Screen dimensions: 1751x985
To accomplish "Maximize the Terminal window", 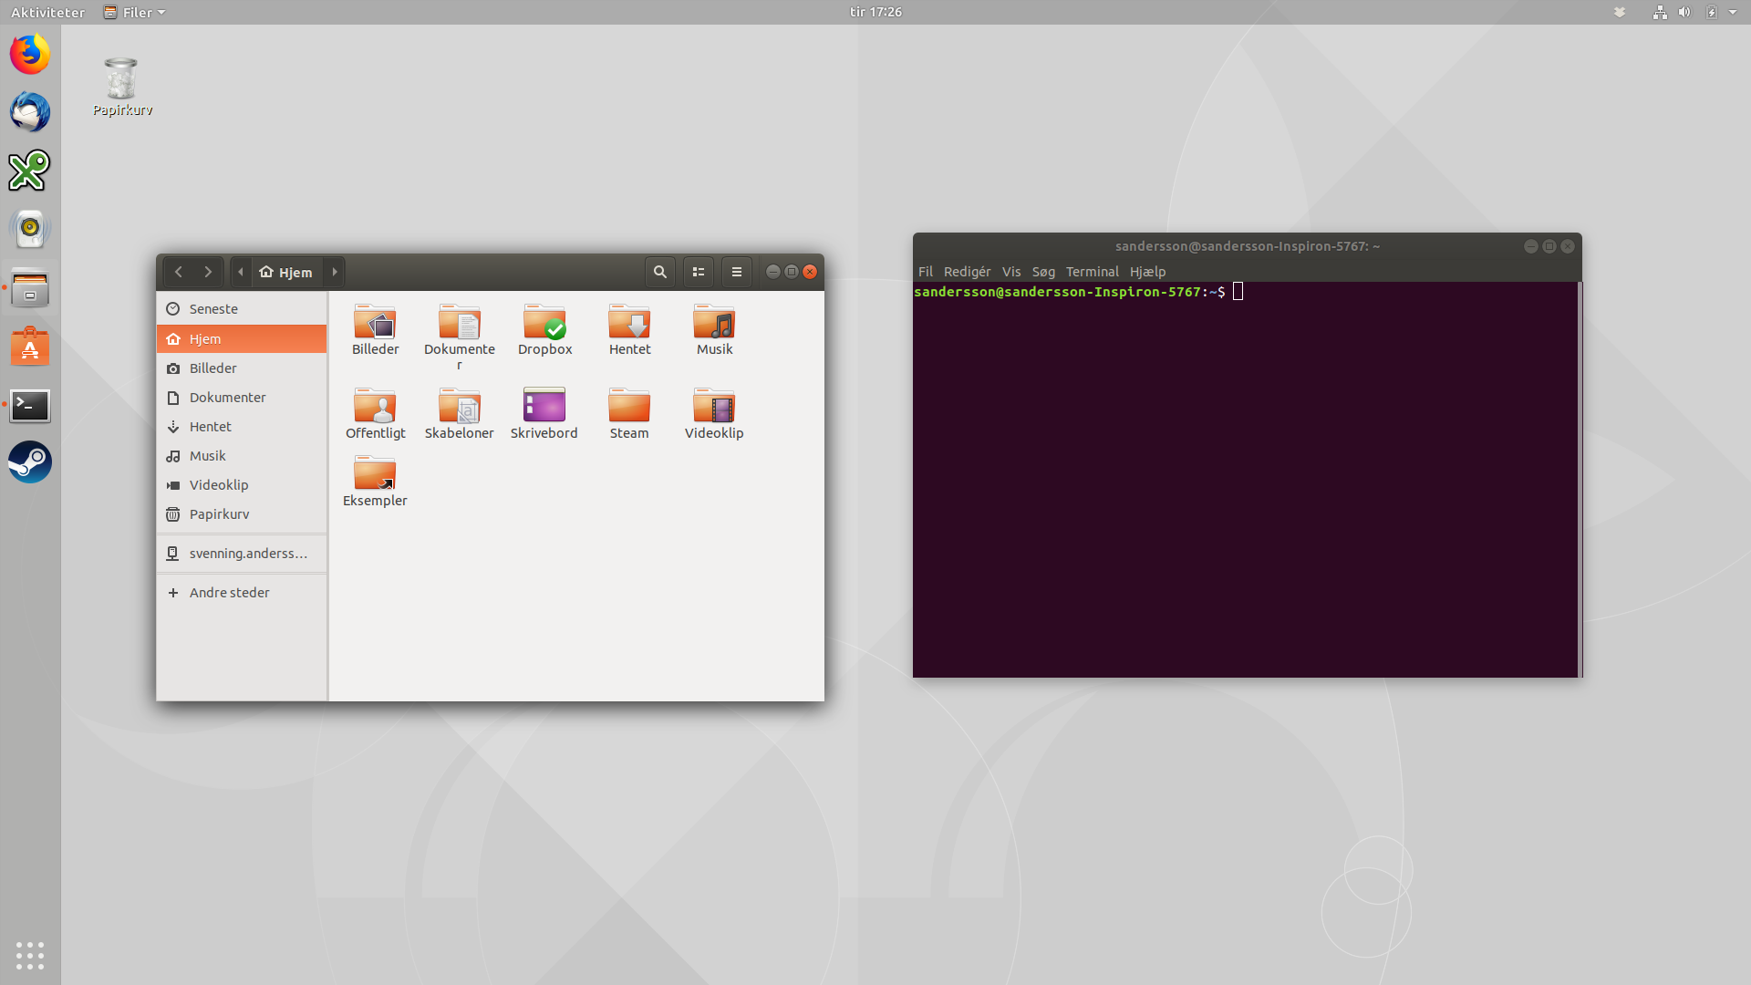I will [1549, 246].
